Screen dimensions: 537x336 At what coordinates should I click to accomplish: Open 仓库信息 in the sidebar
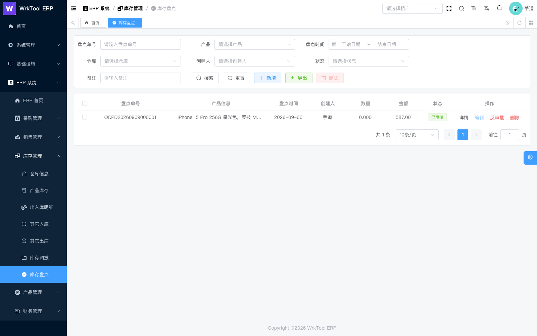pyautogui.click(x=34, y=174)
